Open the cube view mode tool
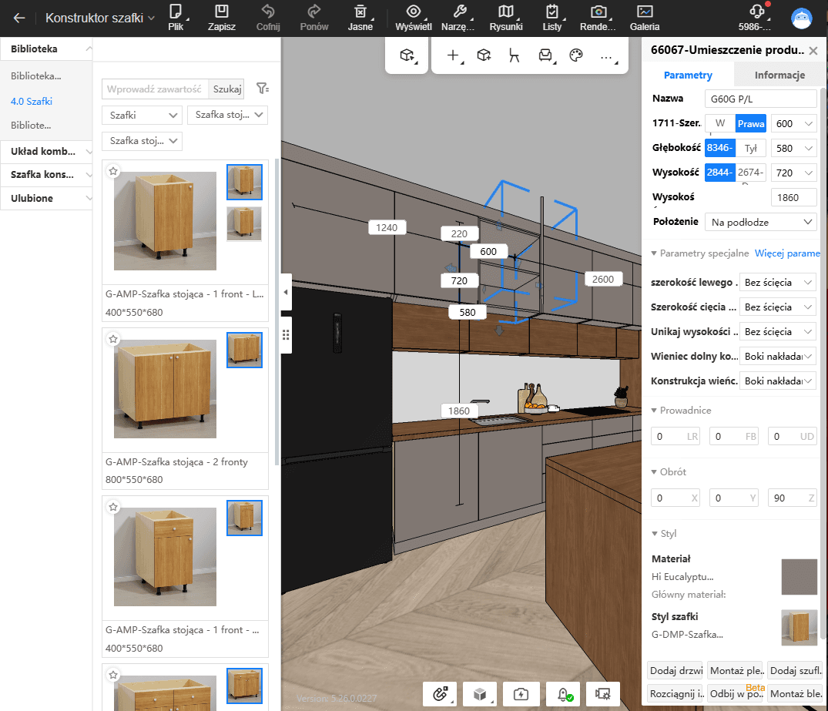 coord(407,55)
